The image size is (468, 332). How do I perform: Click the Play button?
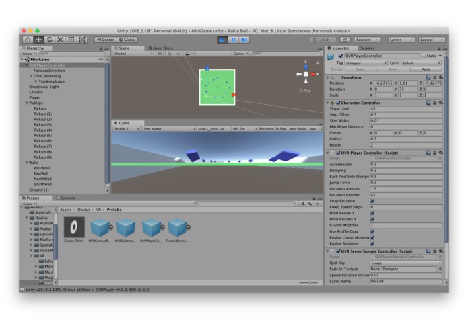(222, 40)
